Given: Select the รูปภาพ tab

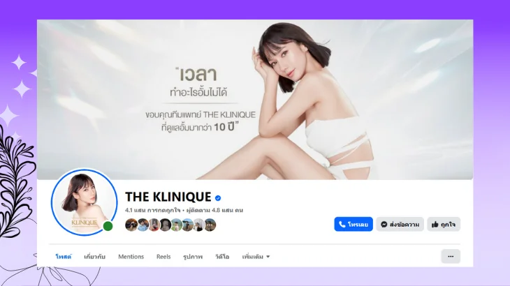Looking at the screenshot, I should click(193, 257).
